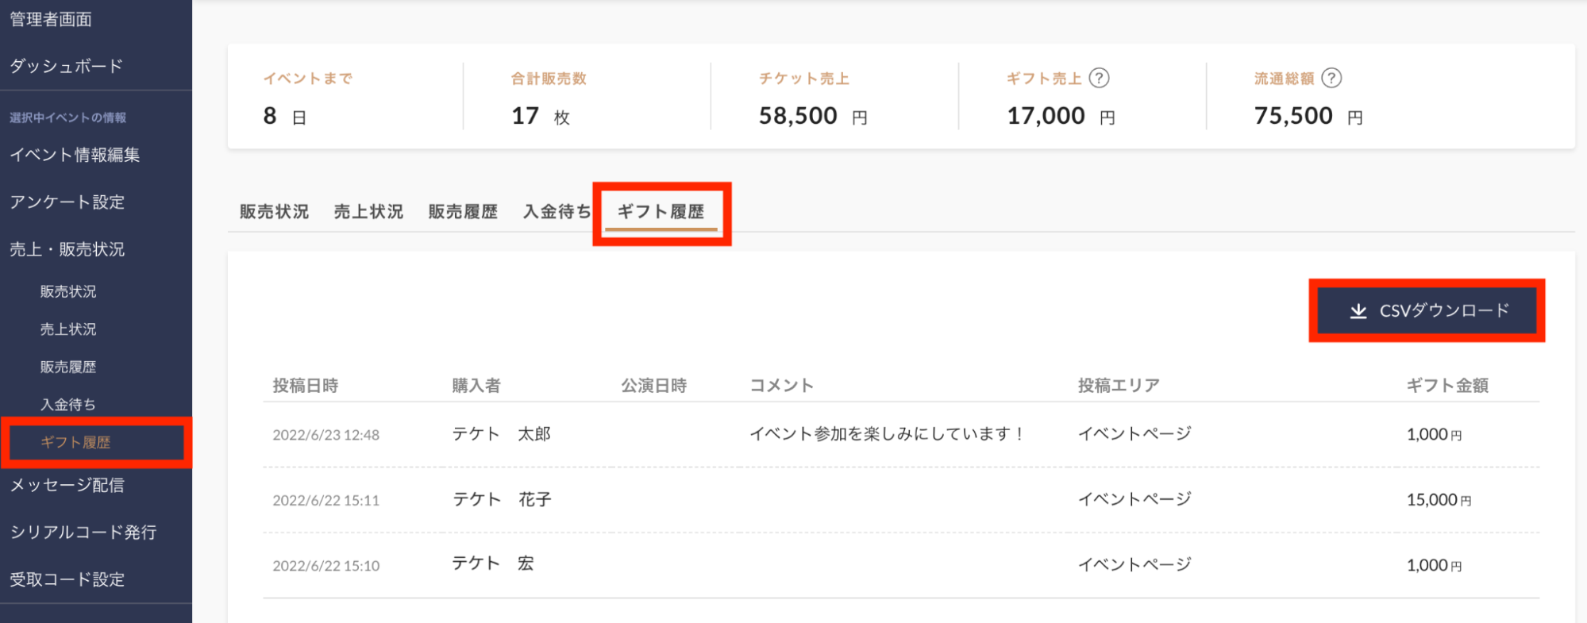1587x623 pixels.
Task: Click help icon next to ギフト売上
Action: pos(1099,78)
